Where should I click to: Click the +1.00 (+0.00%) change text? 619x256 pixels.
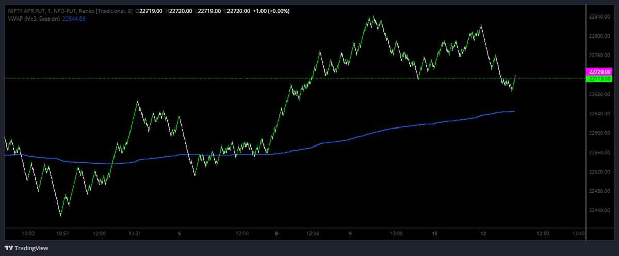click(271, 11)
